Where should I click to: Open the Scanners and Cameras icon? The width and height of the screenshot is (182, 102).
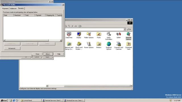[x=119, y=46]
